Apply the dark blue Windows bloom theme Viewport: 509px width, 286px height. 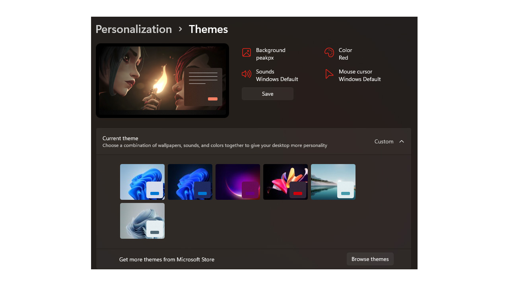190,182
